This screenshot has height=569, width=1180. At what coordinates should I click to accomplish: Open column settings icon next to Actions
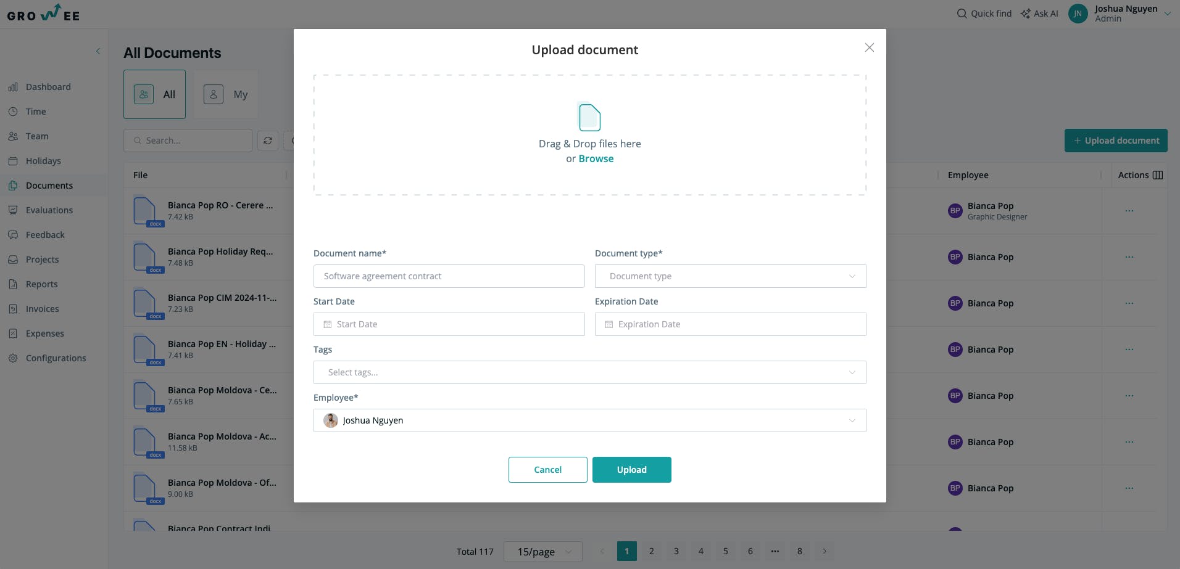click(x=1158, y=175)
